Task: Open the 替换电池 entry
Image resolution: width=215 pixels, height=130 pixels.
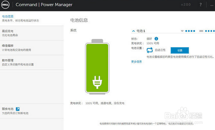Action: click(32, 111)
